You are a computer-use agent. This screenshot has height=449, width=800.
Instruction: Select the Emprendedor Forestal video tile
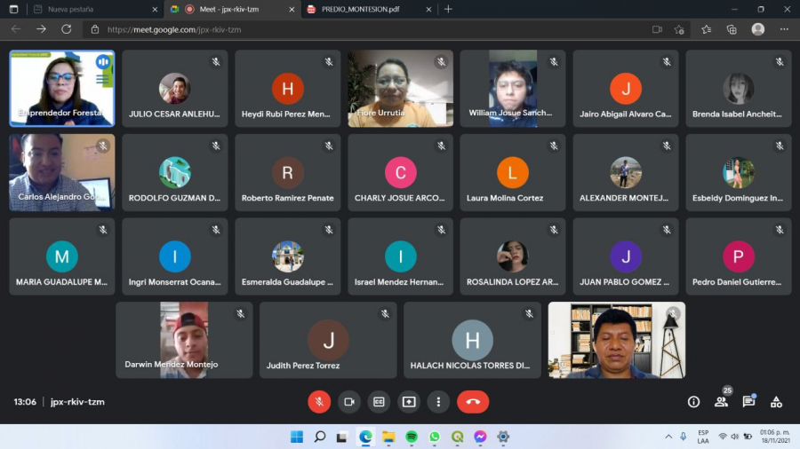[x=62, y=88]
